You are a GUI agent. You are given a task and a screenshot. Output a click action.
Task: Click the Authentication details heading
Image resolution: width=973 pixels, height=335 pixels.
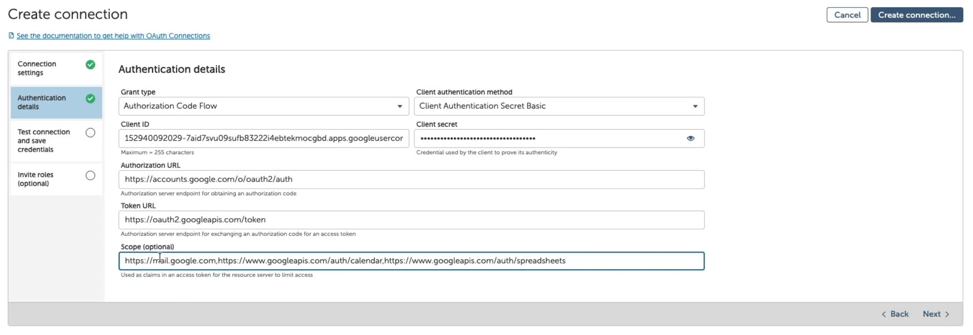pos(172,69)
